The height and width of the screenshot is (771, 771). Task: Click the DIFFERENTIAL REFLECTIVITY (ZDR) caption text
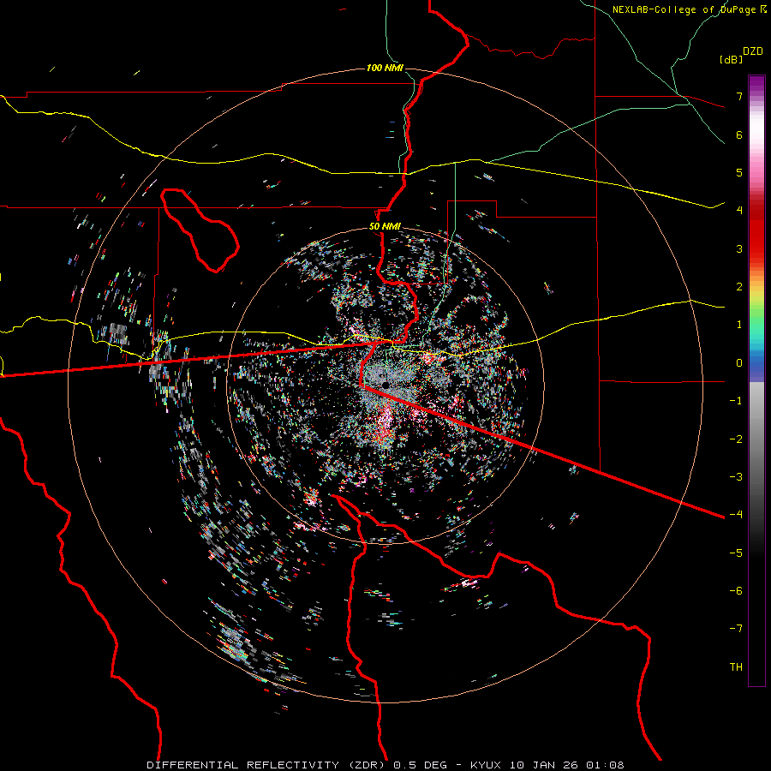tap(268, 765)
